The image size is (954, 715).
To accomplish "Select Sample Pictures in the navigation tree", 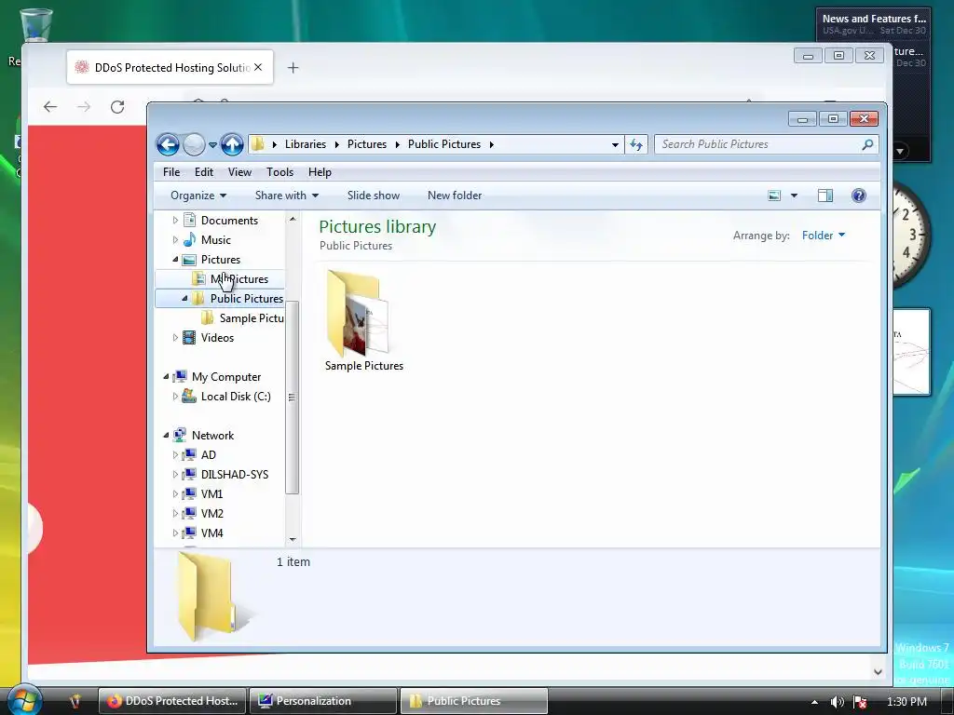I will (252, 318).
